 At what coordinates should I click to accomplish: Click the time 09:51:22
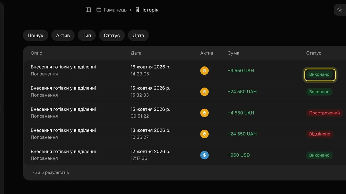tap(140, 116)
